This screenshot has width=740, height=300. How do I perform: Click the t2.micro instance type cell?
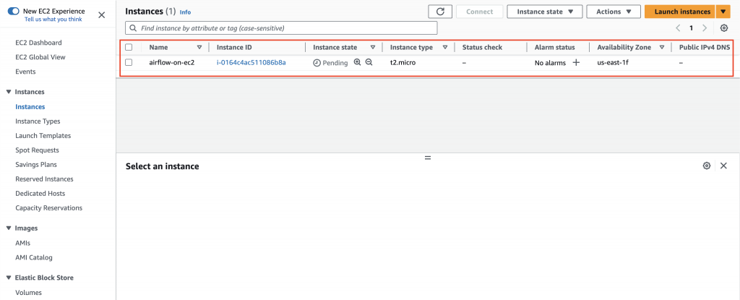(403, 62)
